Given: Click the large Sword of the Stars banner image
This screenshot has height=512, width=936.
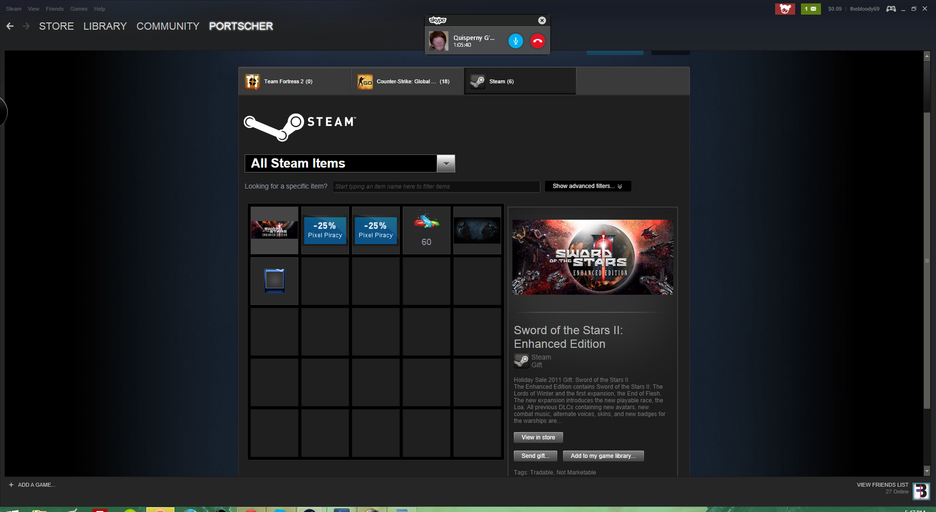Looking at the screenshot, I should tap(593, 257).
